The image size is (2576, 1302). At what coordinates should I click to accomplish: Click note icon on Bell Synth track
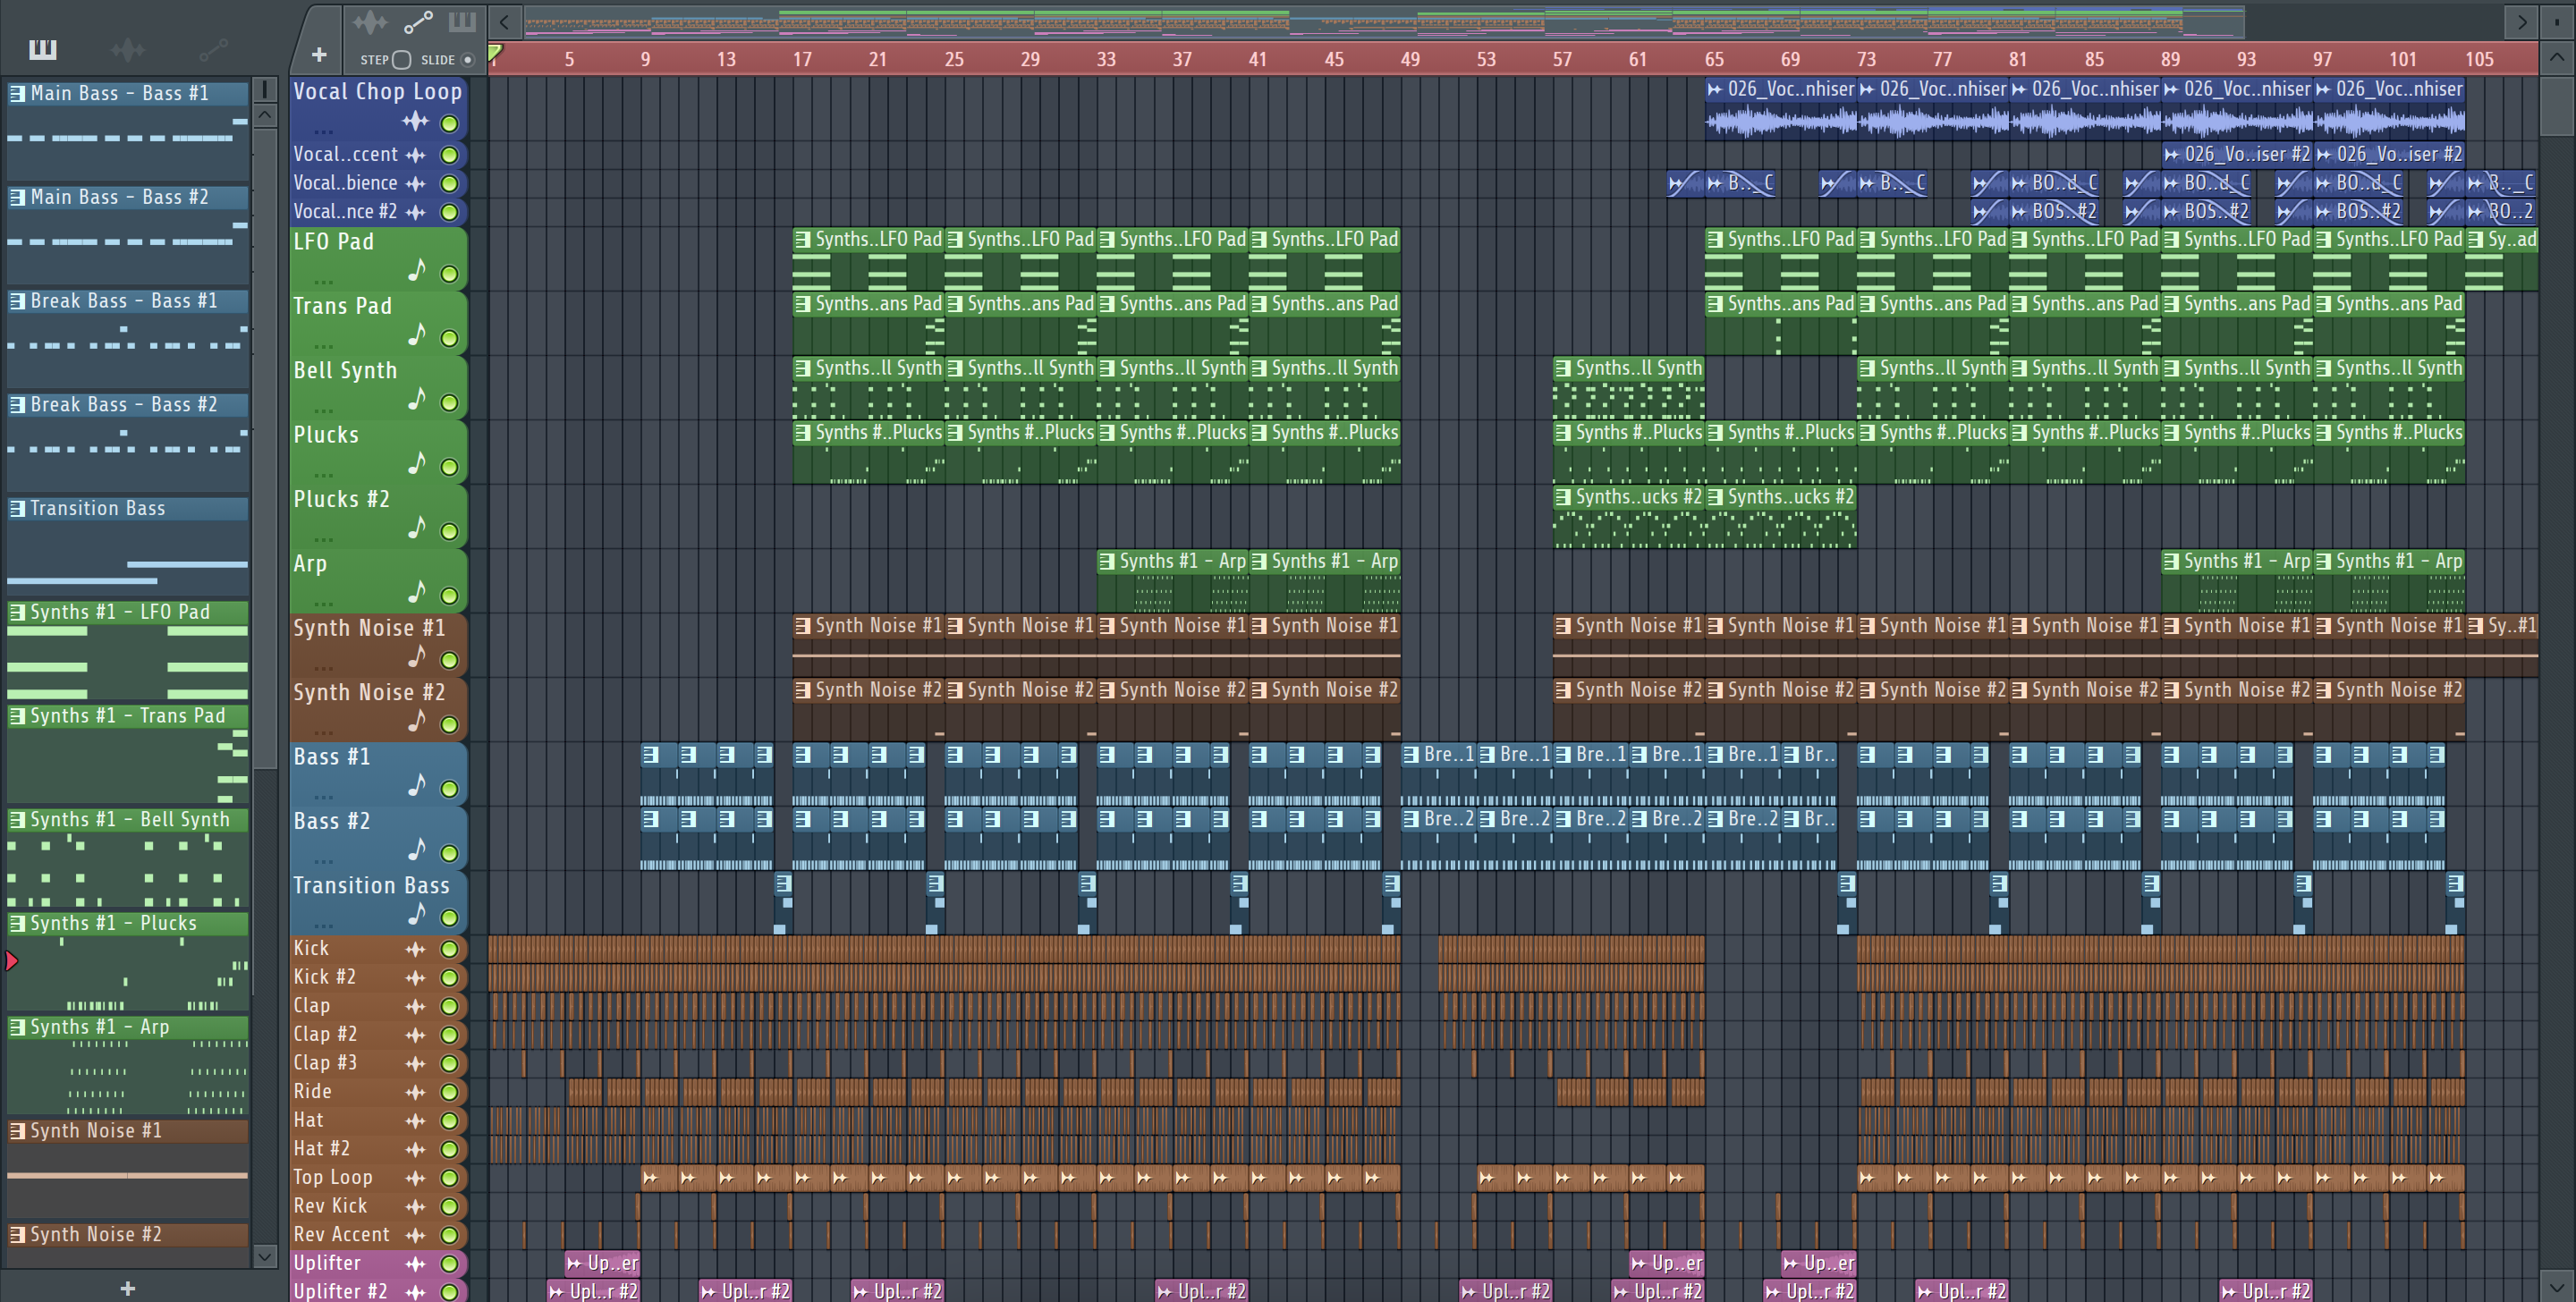[x=417, y=400]
